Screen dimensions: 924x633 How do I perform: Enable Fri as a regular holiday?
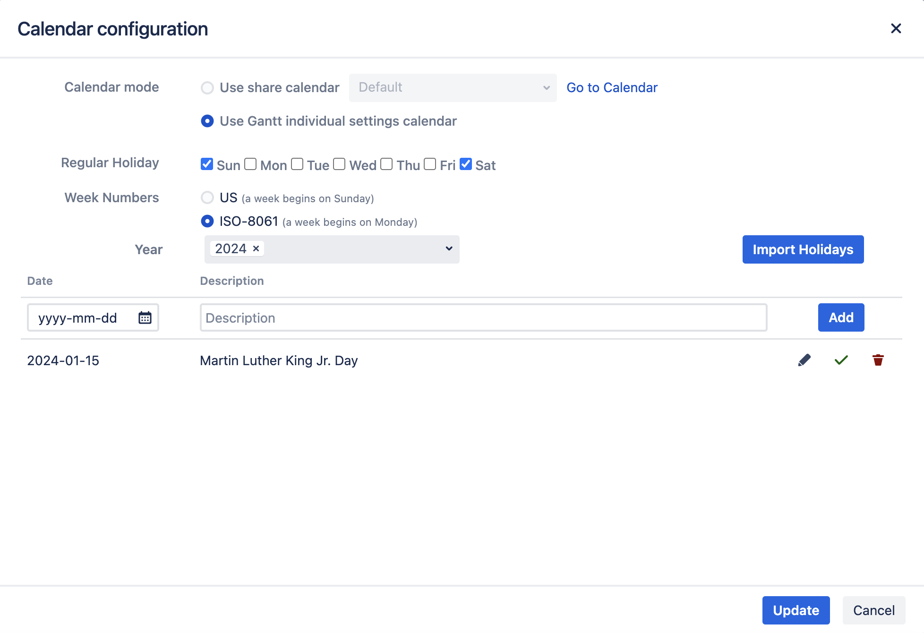(430, 164)
